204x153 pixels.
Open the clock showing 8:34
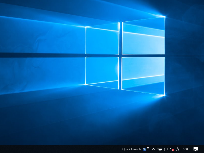pos(185,149)
